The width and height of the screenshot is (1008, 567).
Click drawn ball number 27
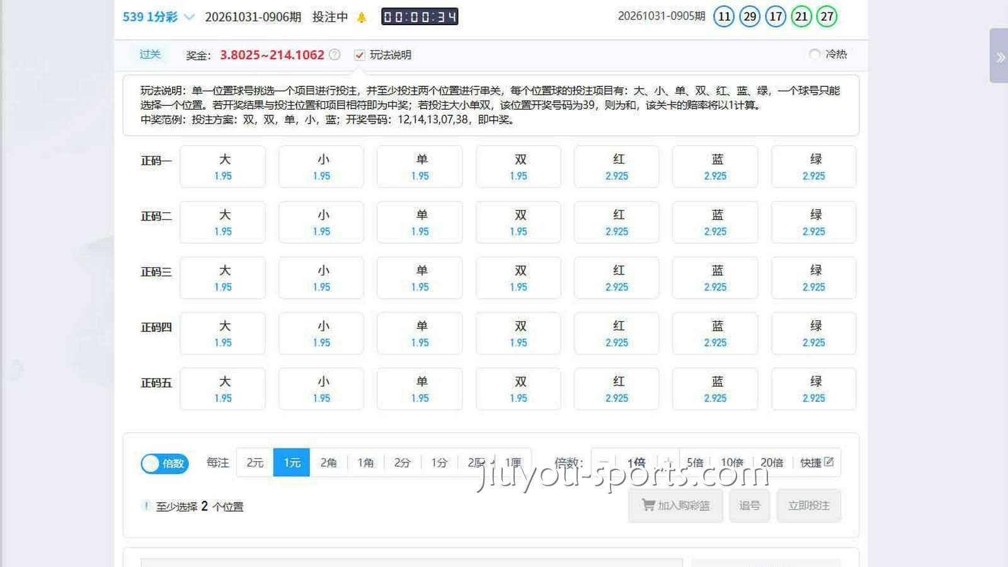pyautogui.click(x=827, y=16)
